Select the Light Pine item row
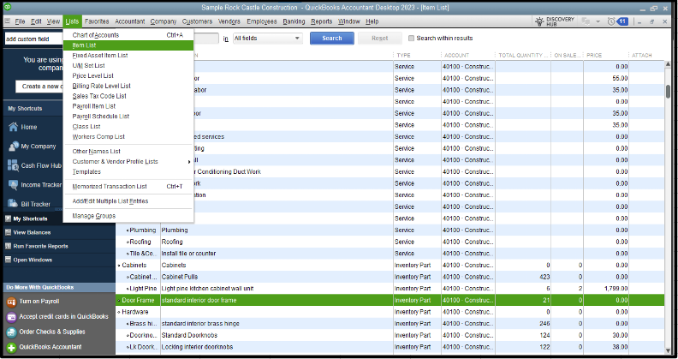Screen dimensions: 678x359 pos(390,289)
